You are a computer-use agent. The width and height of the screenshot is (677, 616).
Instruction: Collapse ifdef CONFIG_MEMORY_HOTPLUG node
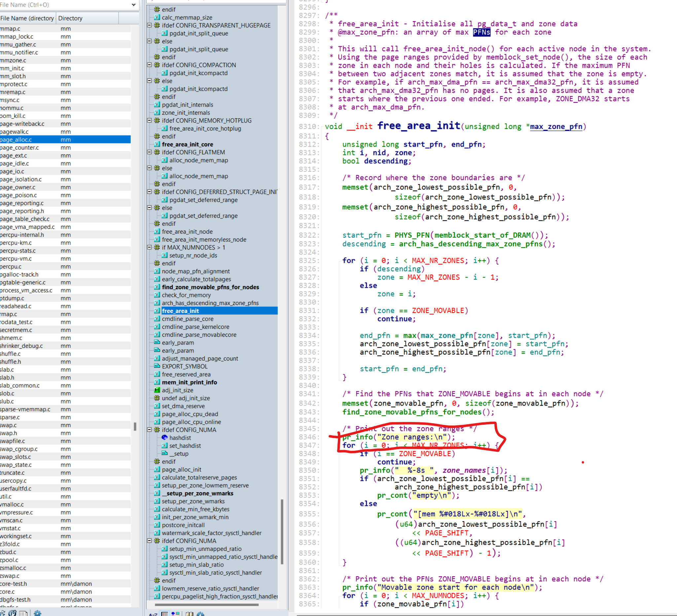pyautogui.click(x=150, y=120)
